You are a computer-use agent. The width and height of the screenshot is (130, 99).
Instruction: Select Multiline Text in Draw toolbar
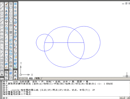tap(2, 75)
